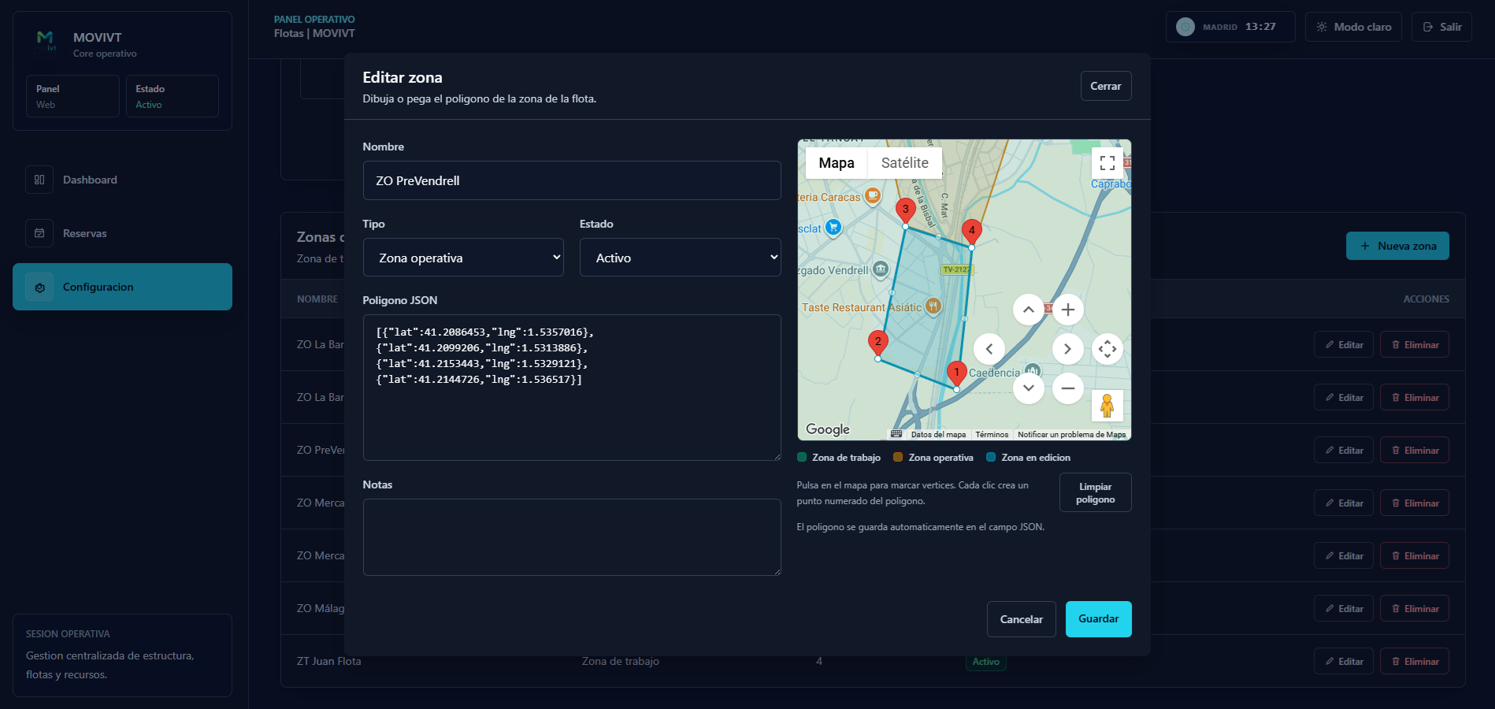Screen dimensions: 1495x709
Task: Click Salir to log out
Action: 1441,27
